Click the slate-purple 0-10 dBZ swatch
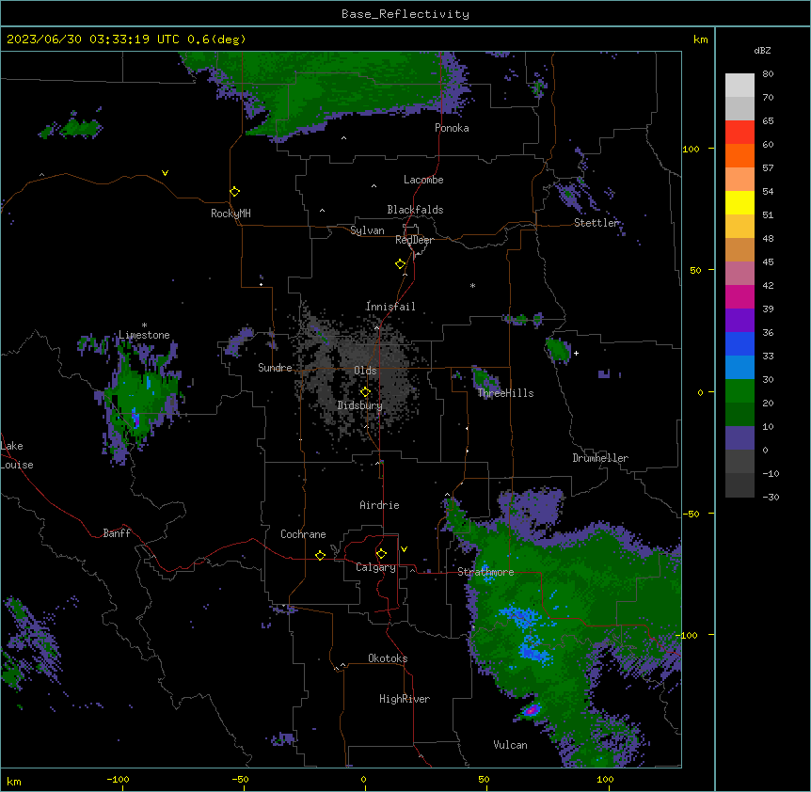The height and width of the screenshot is (792, 811). pos(739,438)
